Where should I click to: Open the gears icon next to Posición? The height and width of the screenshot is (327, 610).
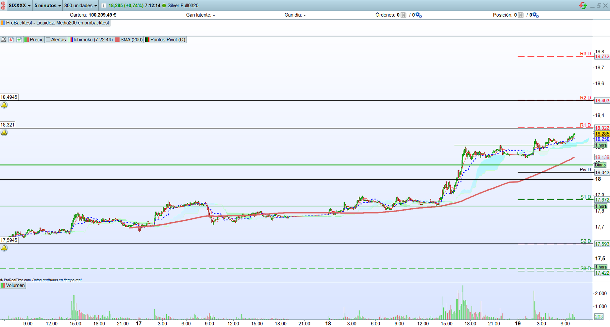point(536,15)
